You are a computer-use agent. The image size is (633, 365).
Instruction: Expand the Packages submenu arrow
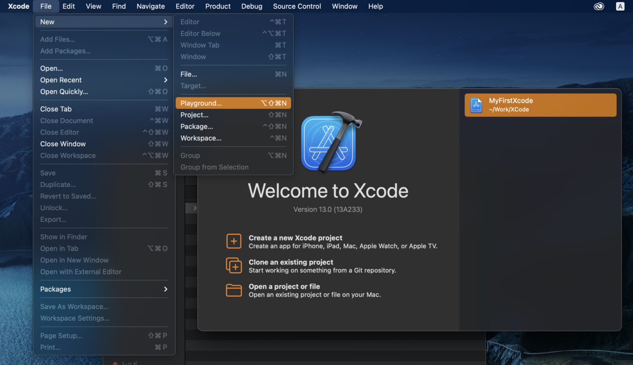click(x=166, y=289)
